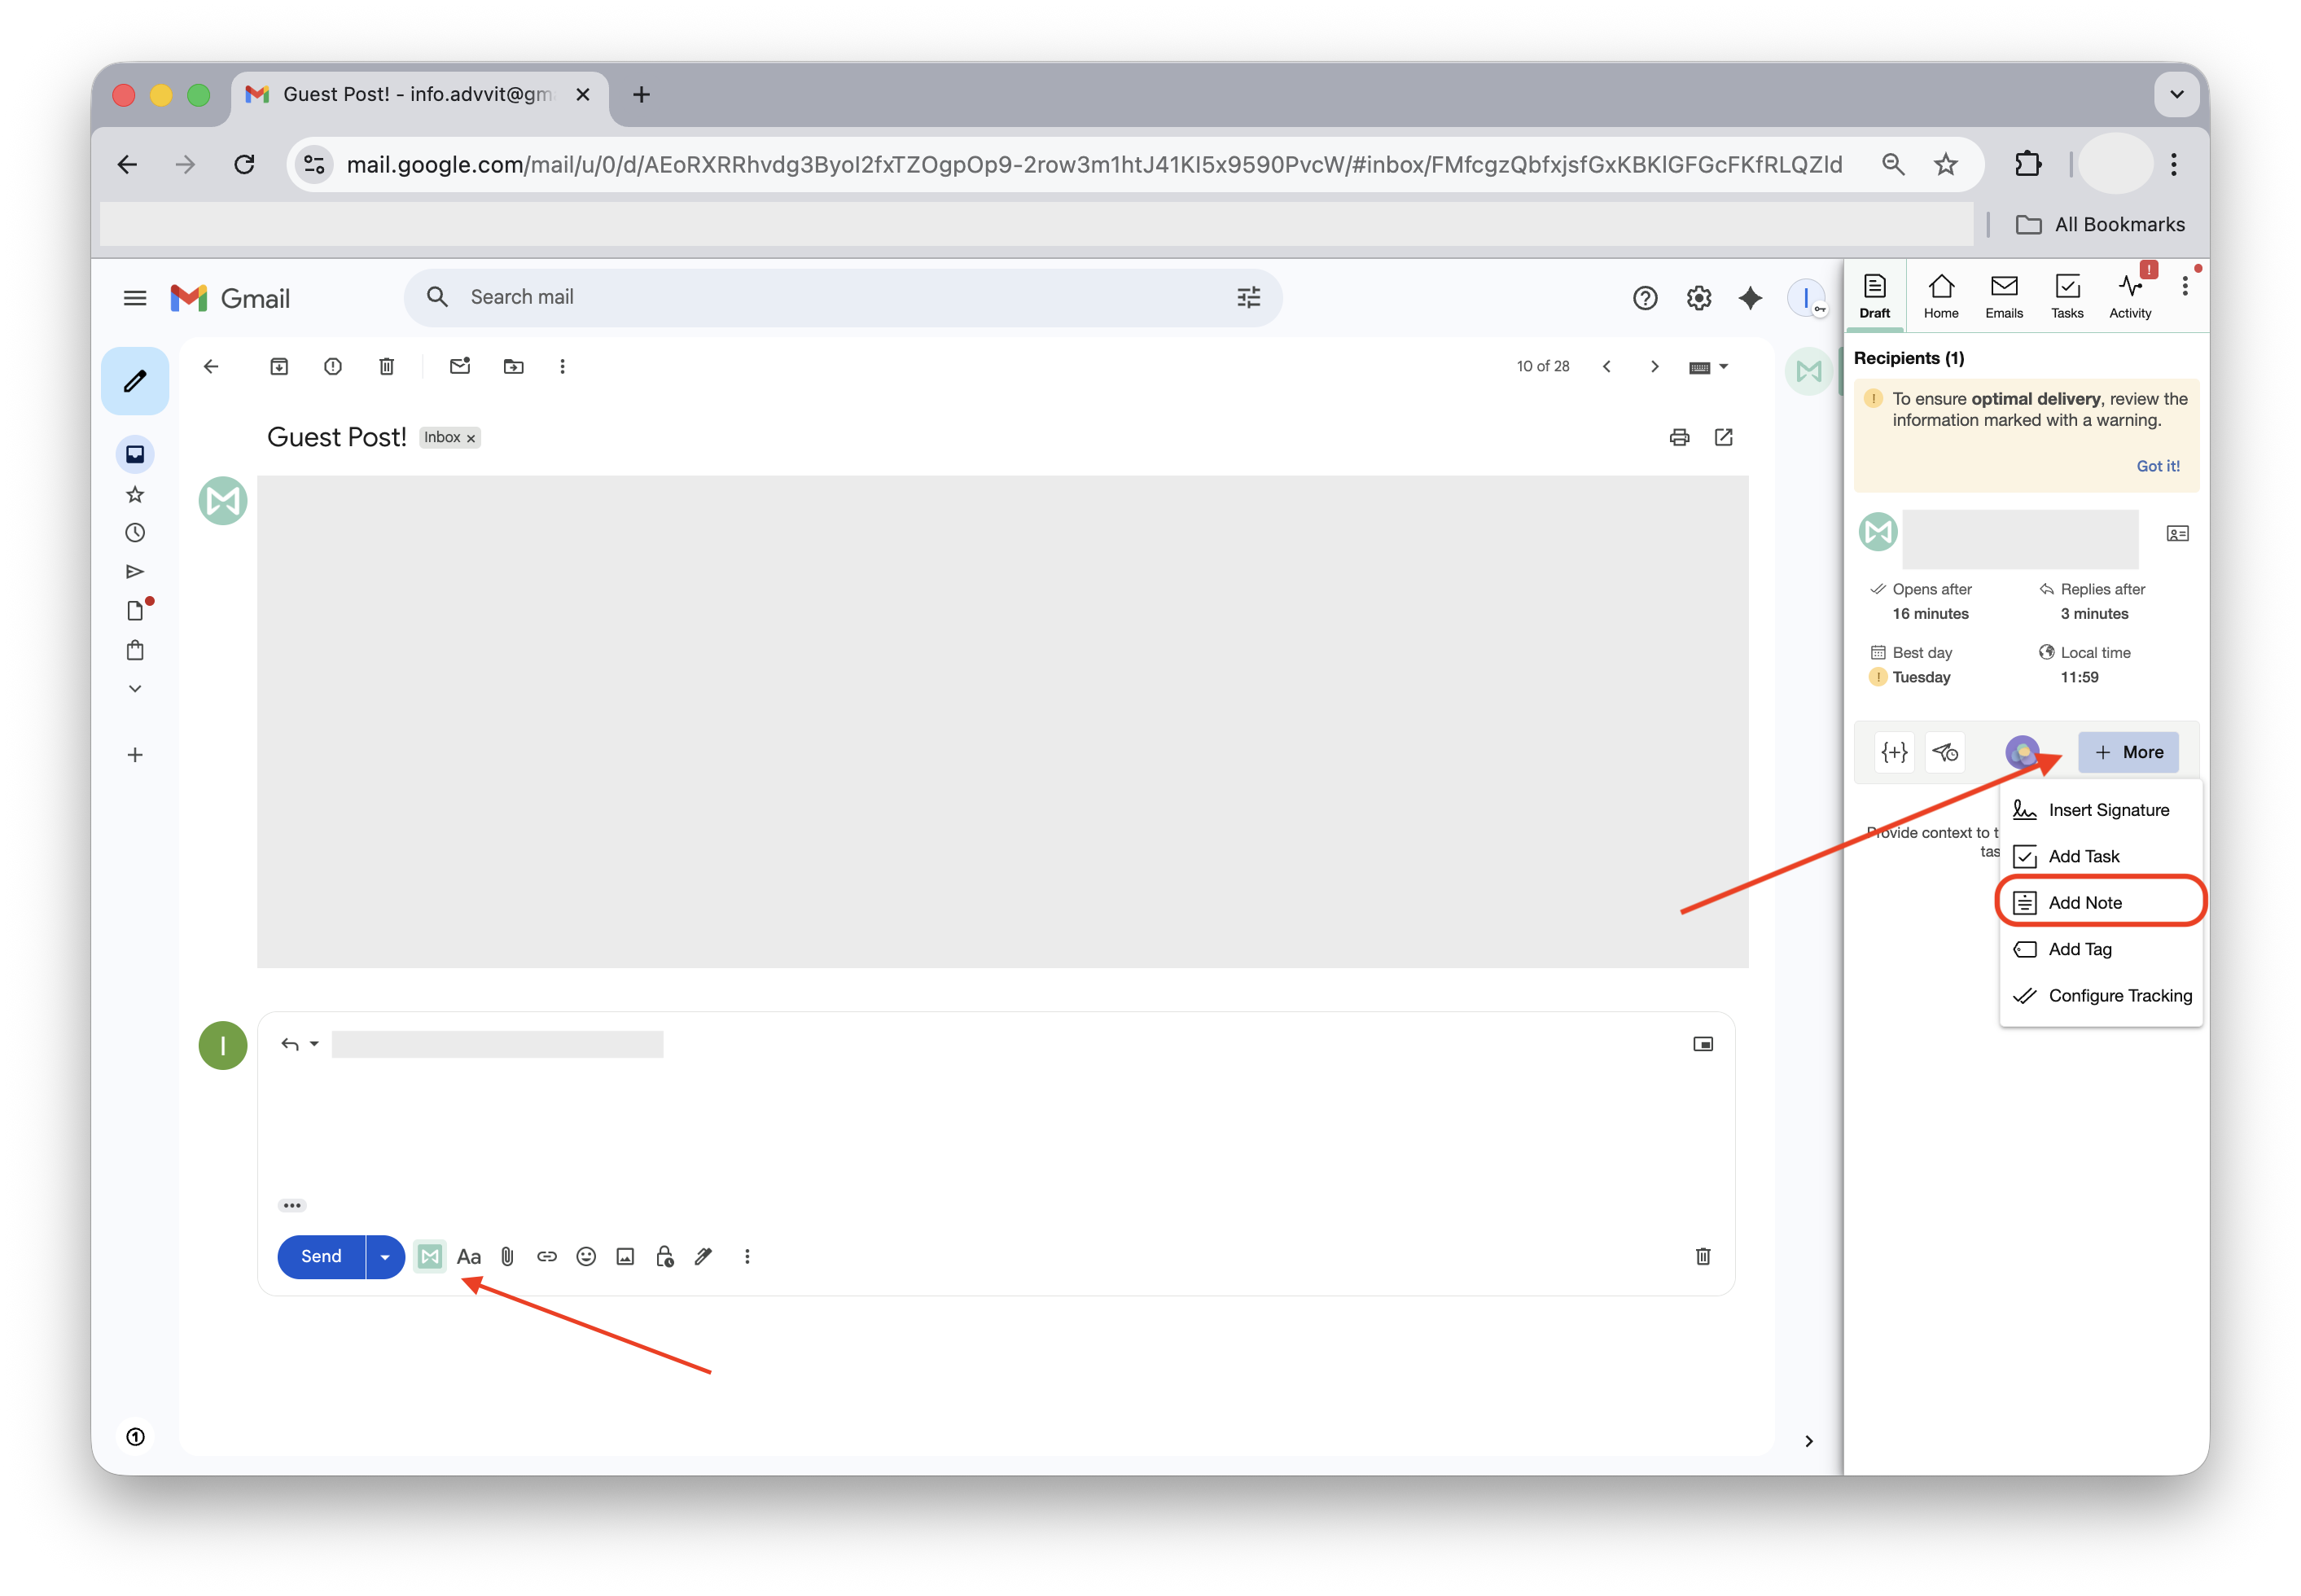Open more send options arrow

point(385,1257)
